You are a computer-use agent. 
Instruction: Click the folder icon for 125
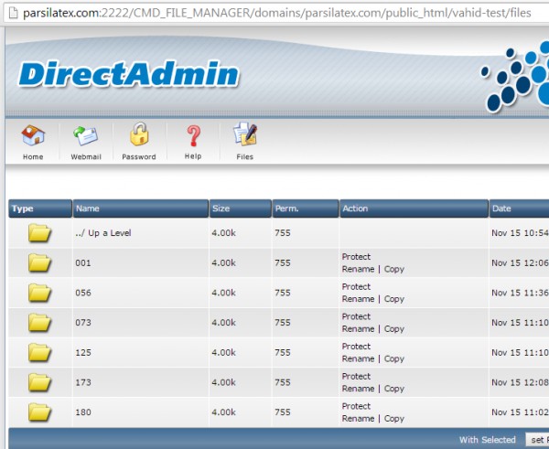[x=39, y=353]
